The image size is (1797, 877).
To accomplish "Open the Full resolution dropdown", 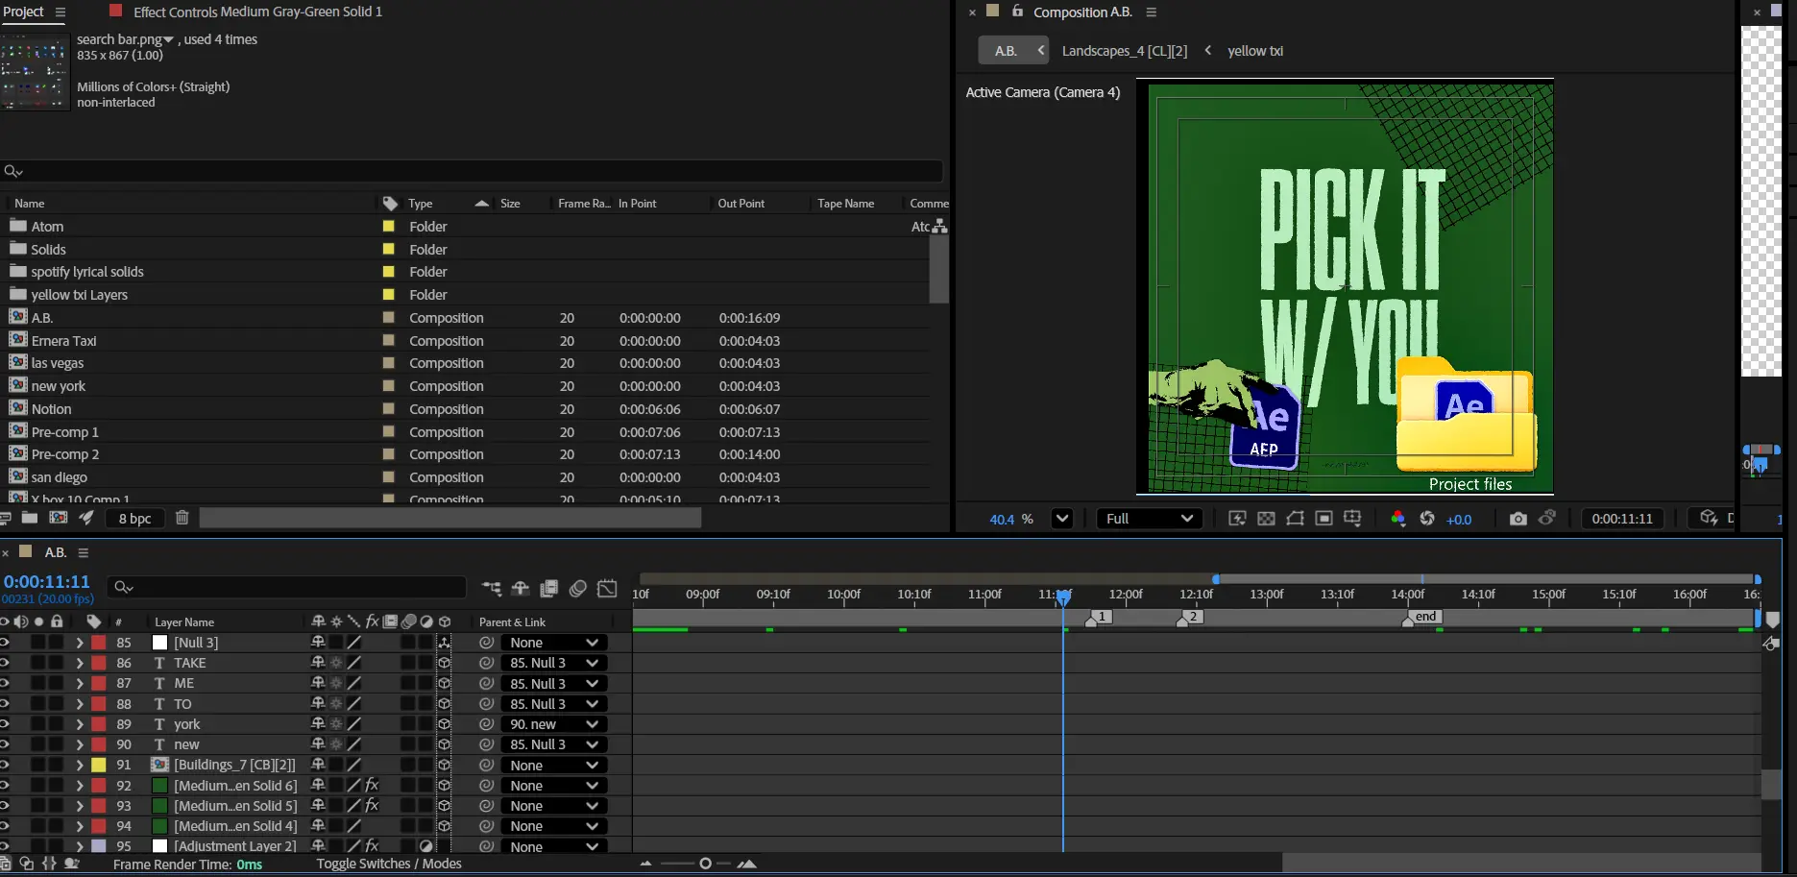I will [1149, 519].
